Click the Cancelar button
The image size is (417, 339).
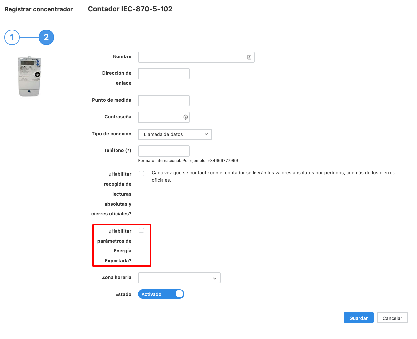tap(393, 318)
